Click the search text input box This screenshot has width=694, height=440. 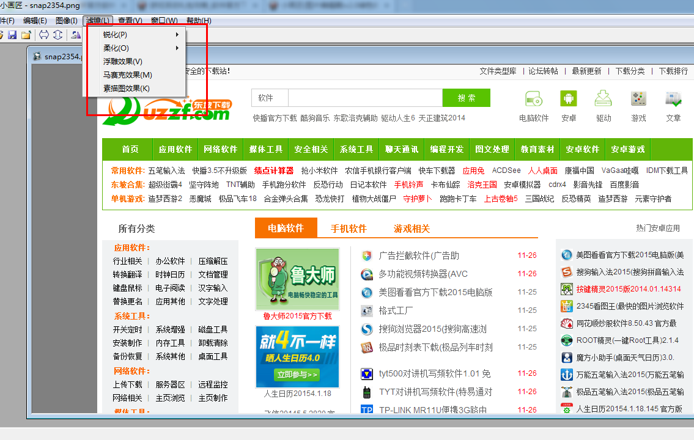pos(365,98)
